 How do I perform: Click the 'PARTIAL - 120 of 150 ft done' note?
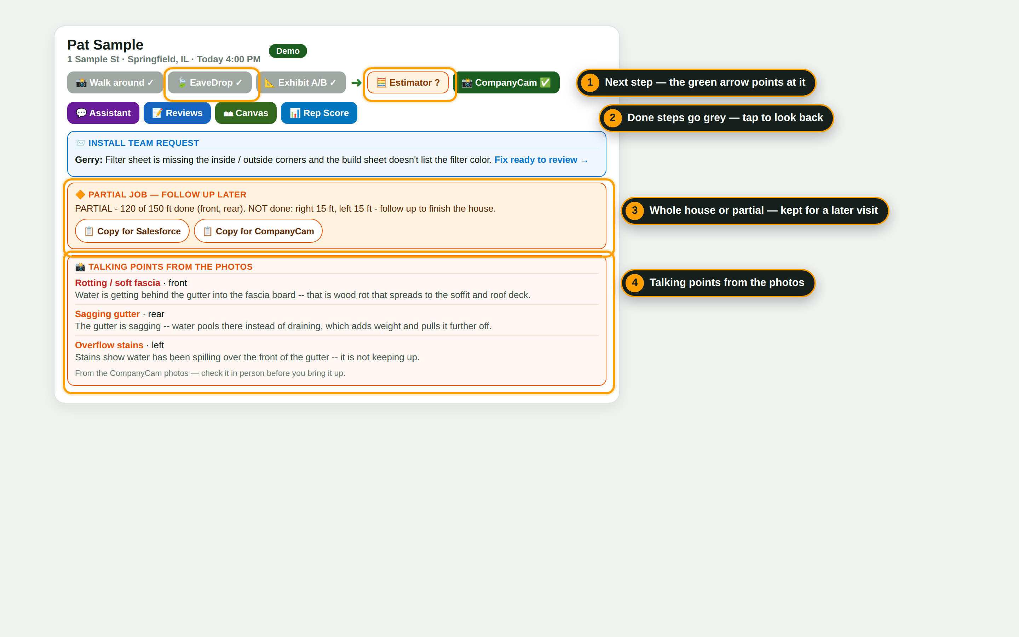tap(285, 209)
